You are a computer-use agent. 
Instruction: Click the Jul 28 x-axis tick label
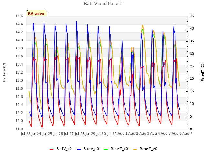(x=80, y=134)
